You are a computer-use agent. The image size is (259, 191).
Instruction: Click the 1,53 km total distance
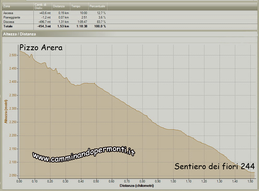coord(63,26)
